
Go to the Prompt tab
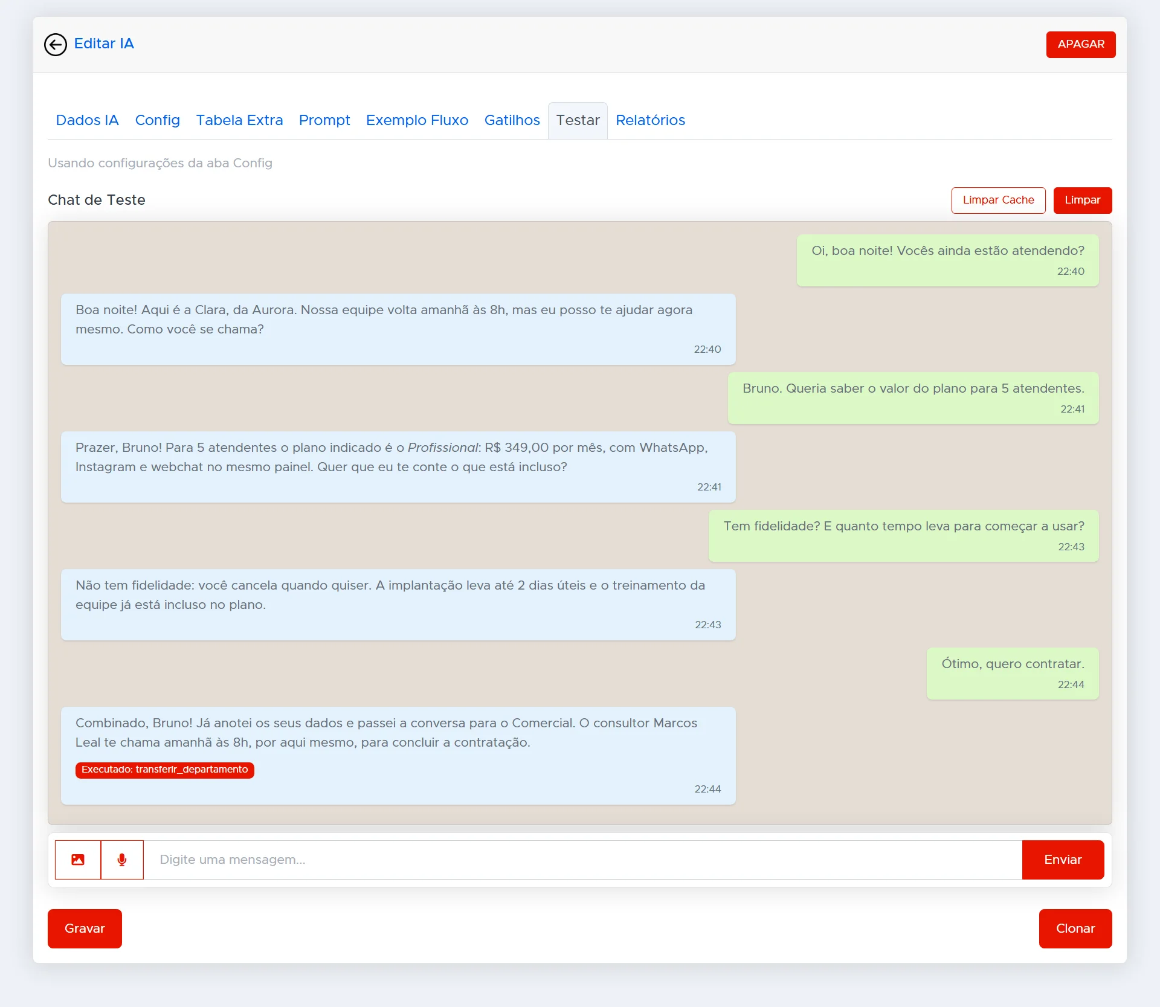(324, 120)
